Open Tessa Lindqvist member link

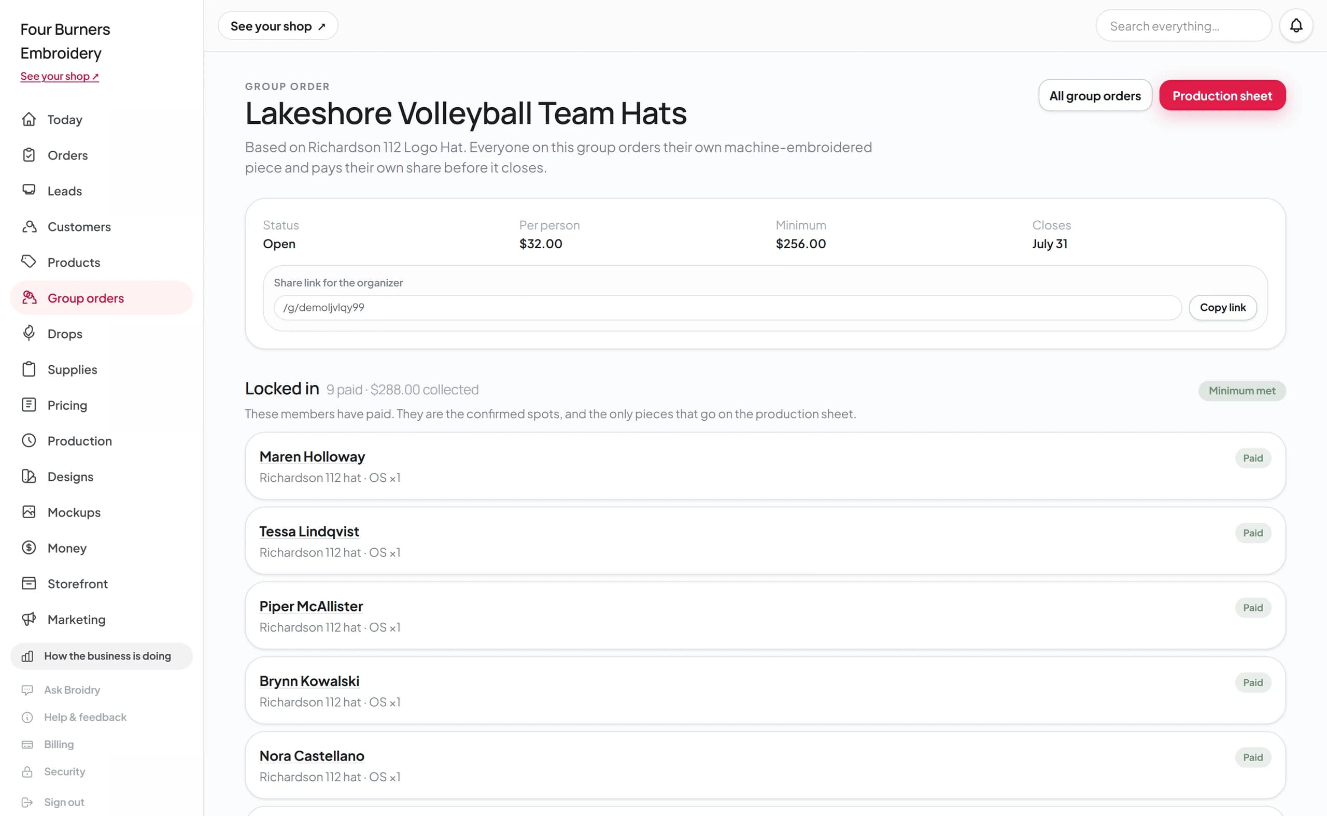309,532
